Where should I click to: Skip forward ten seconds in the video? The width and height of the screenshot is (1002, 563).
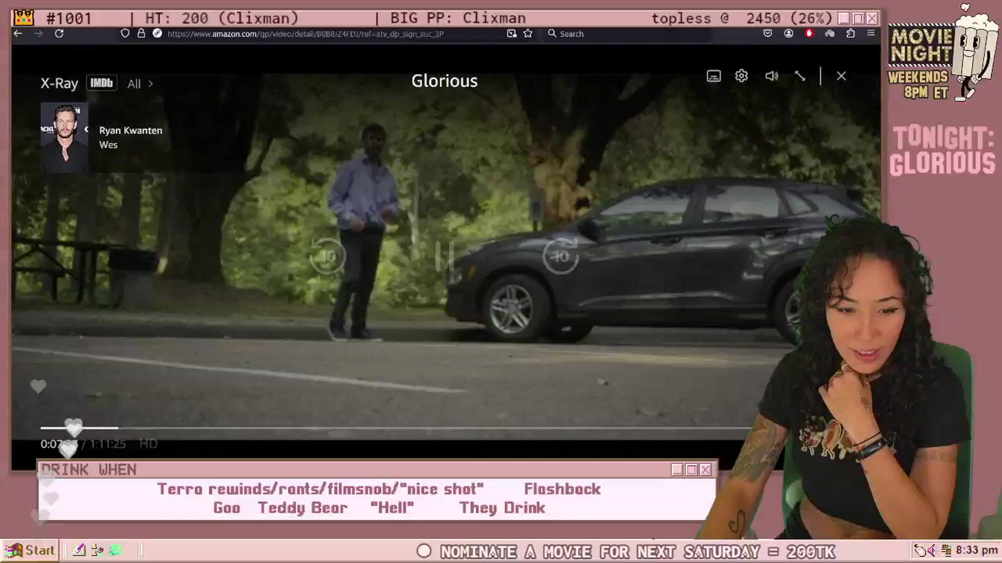(561, 256)
